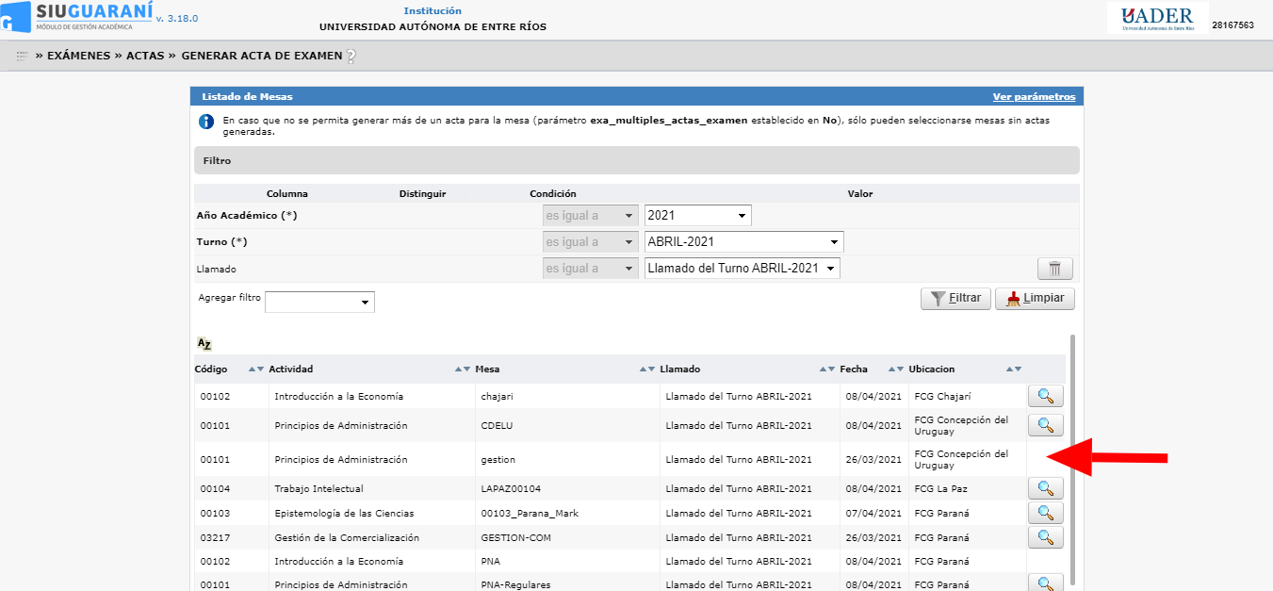Viewport: 1273px width, 591px height.
Task: Click the help question mark icon
Action: (x=351, y=57)
